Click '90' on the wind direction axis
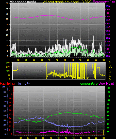 pos(9,75)
